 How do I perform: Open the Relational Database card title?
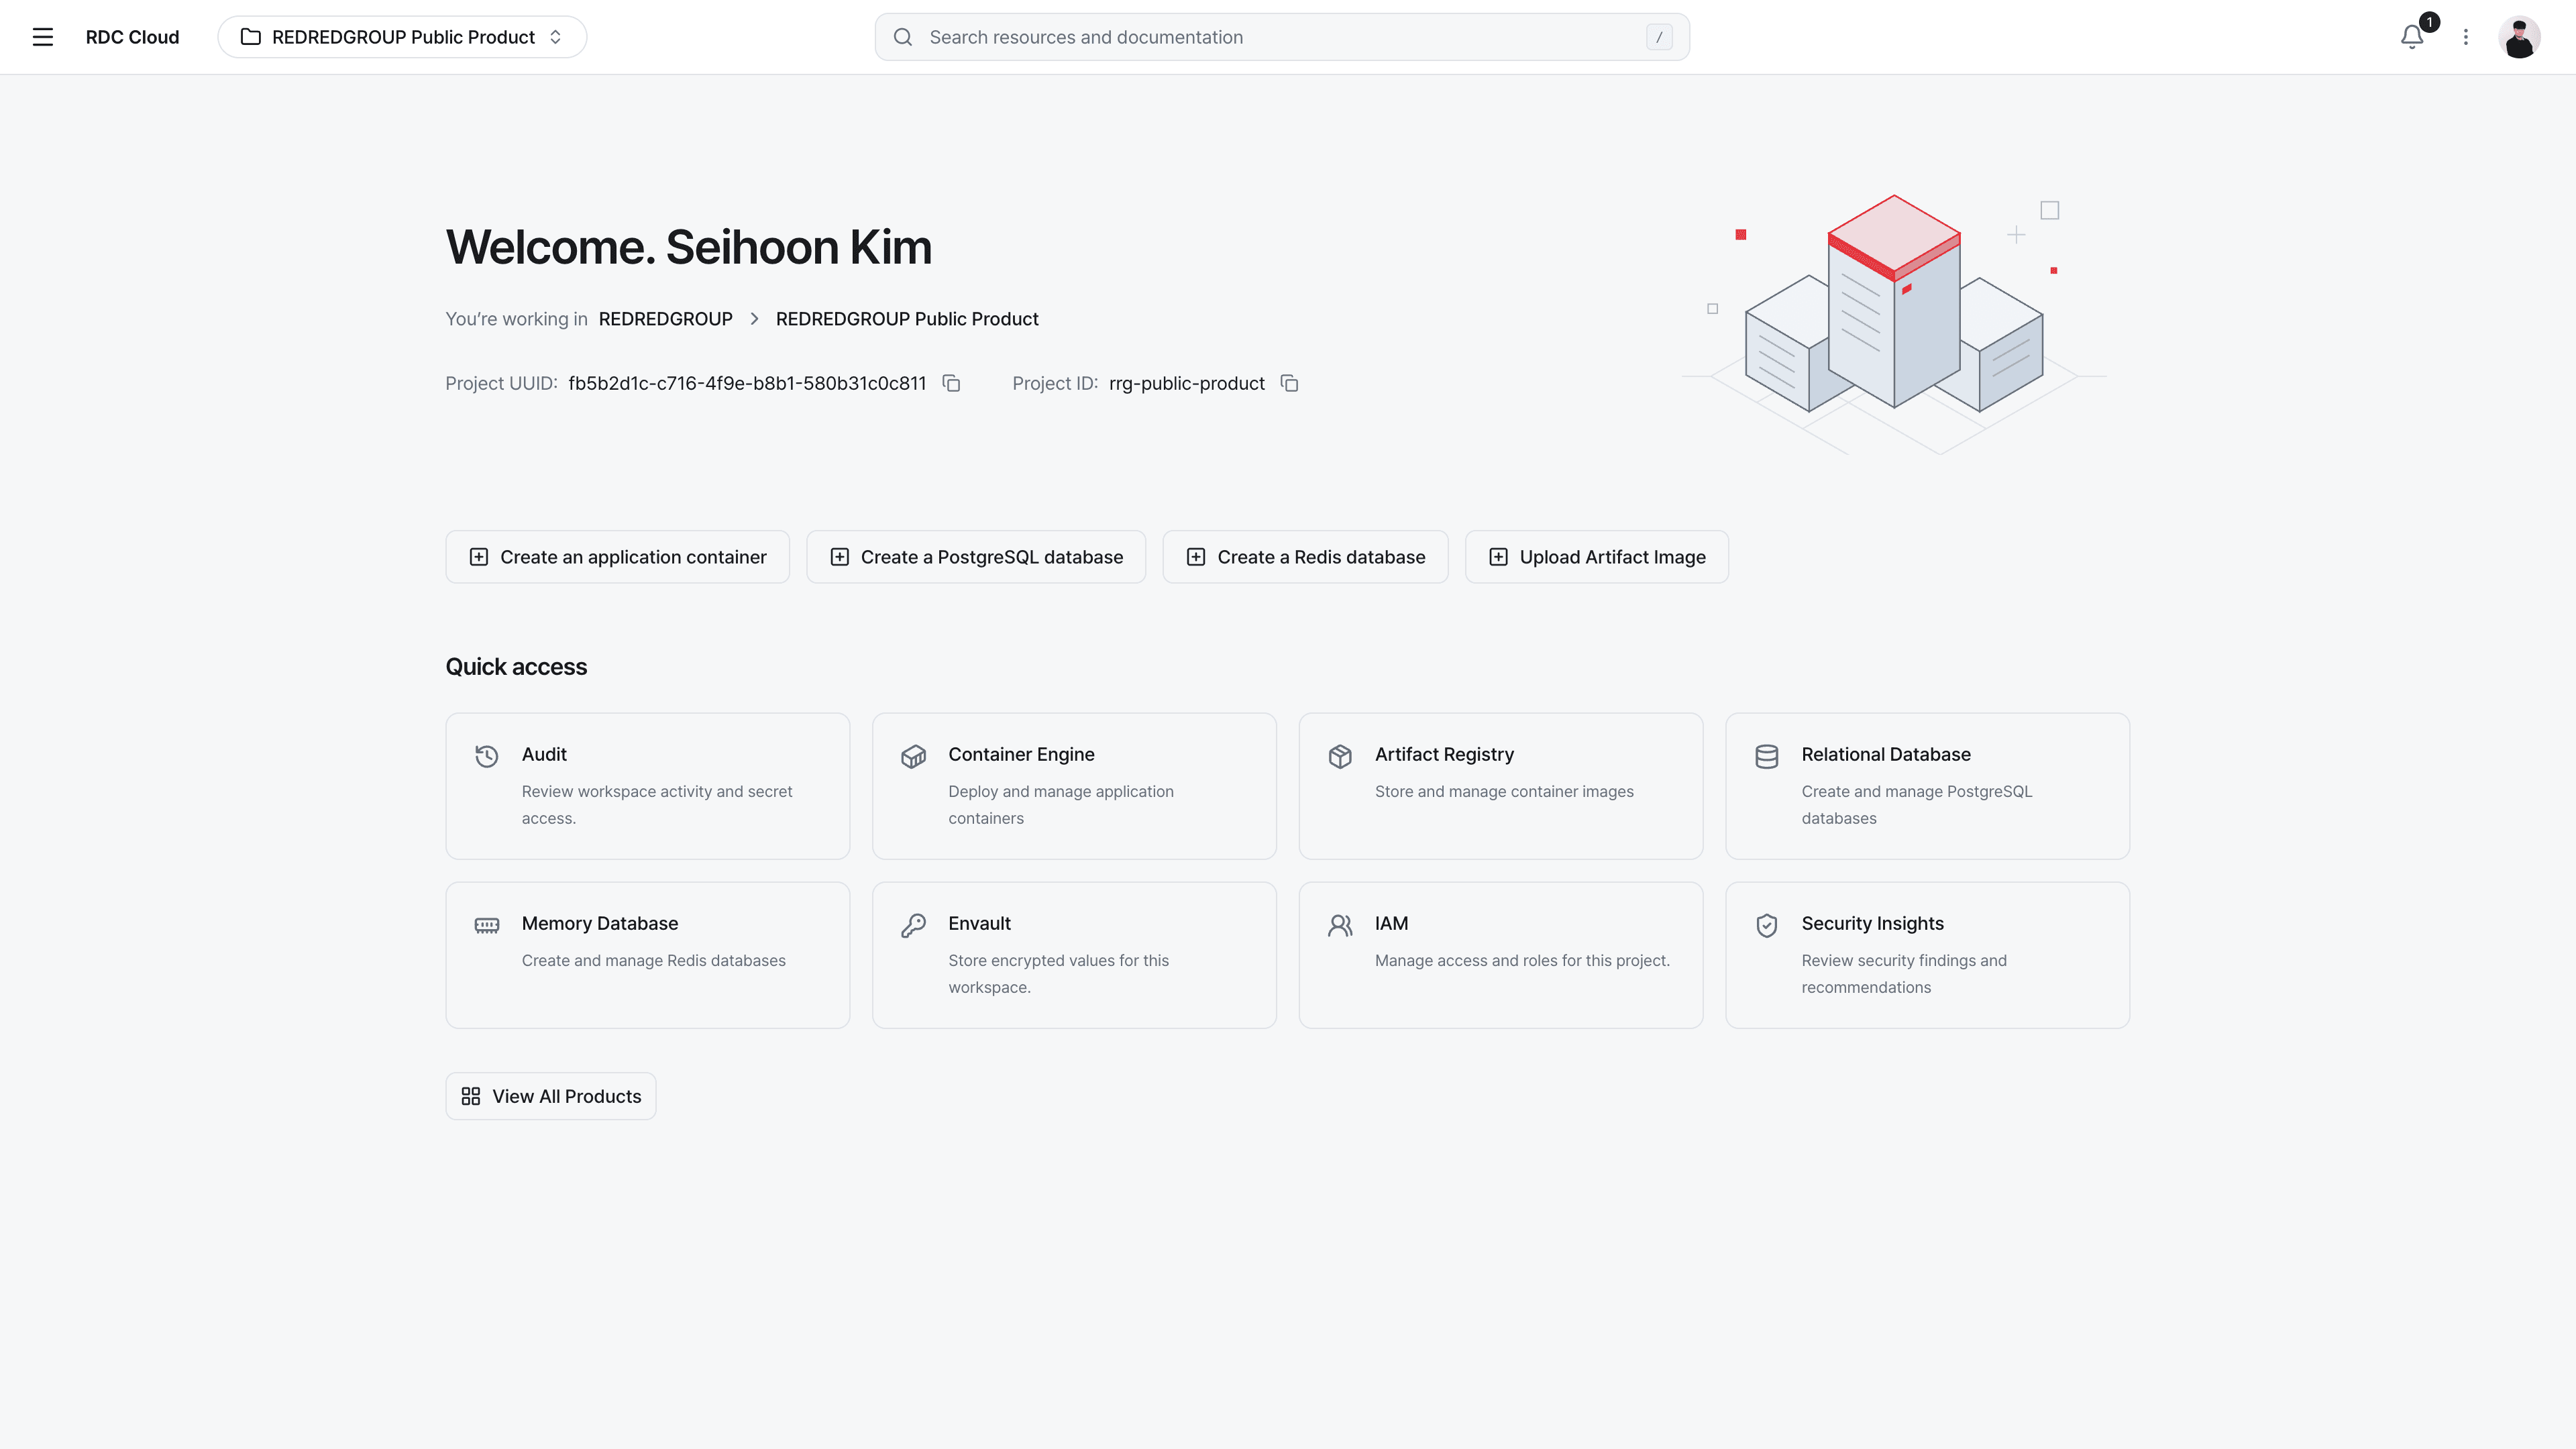pyautogui.click(x=1886, y=754)
